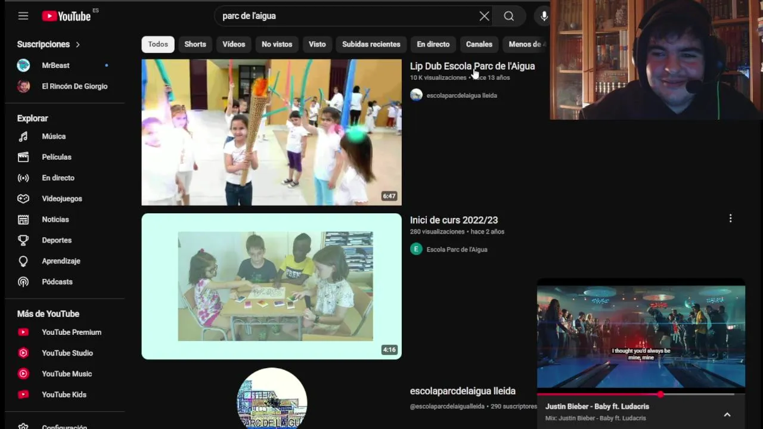
Task: Open more options for Inici de curs video
Action: [x=730, y=219]
